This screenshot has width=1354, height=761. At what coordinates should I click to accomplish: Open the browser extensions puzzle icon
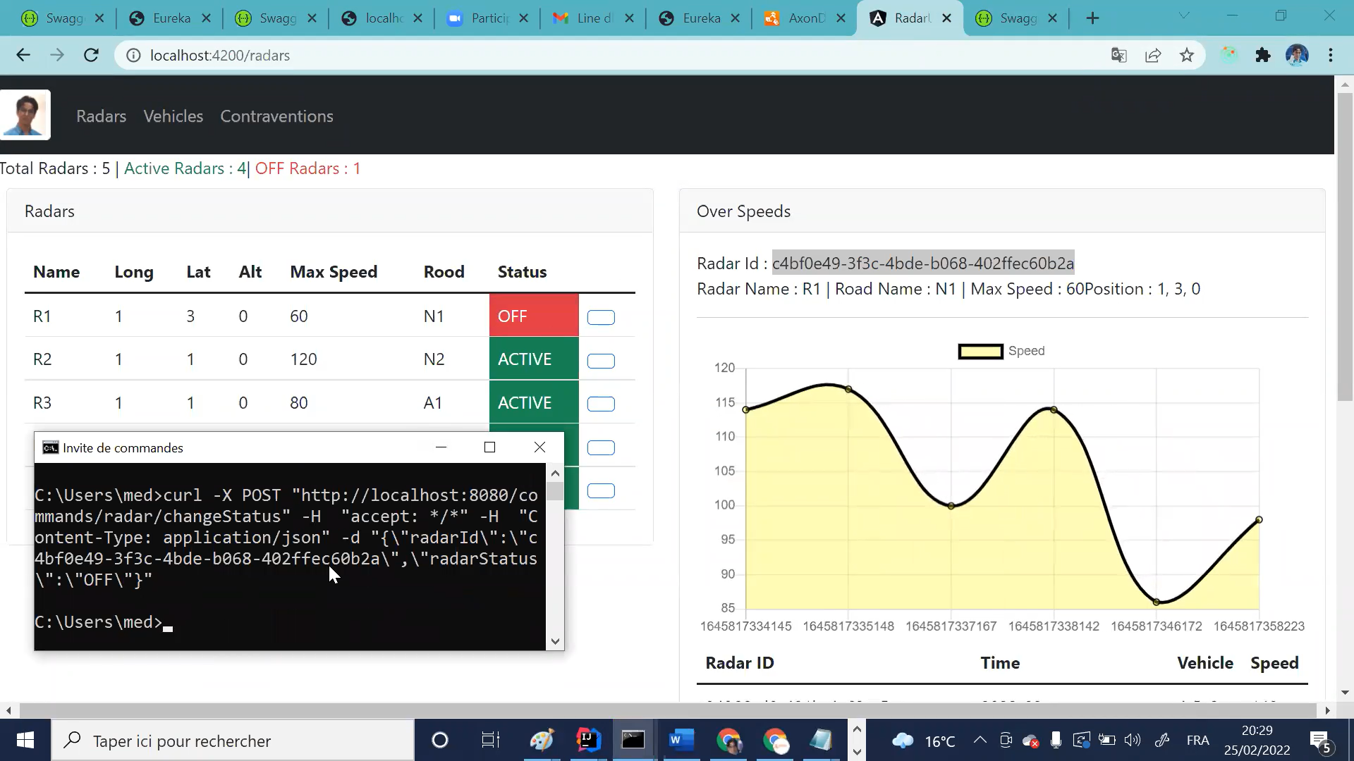[x=1263, y=55]
